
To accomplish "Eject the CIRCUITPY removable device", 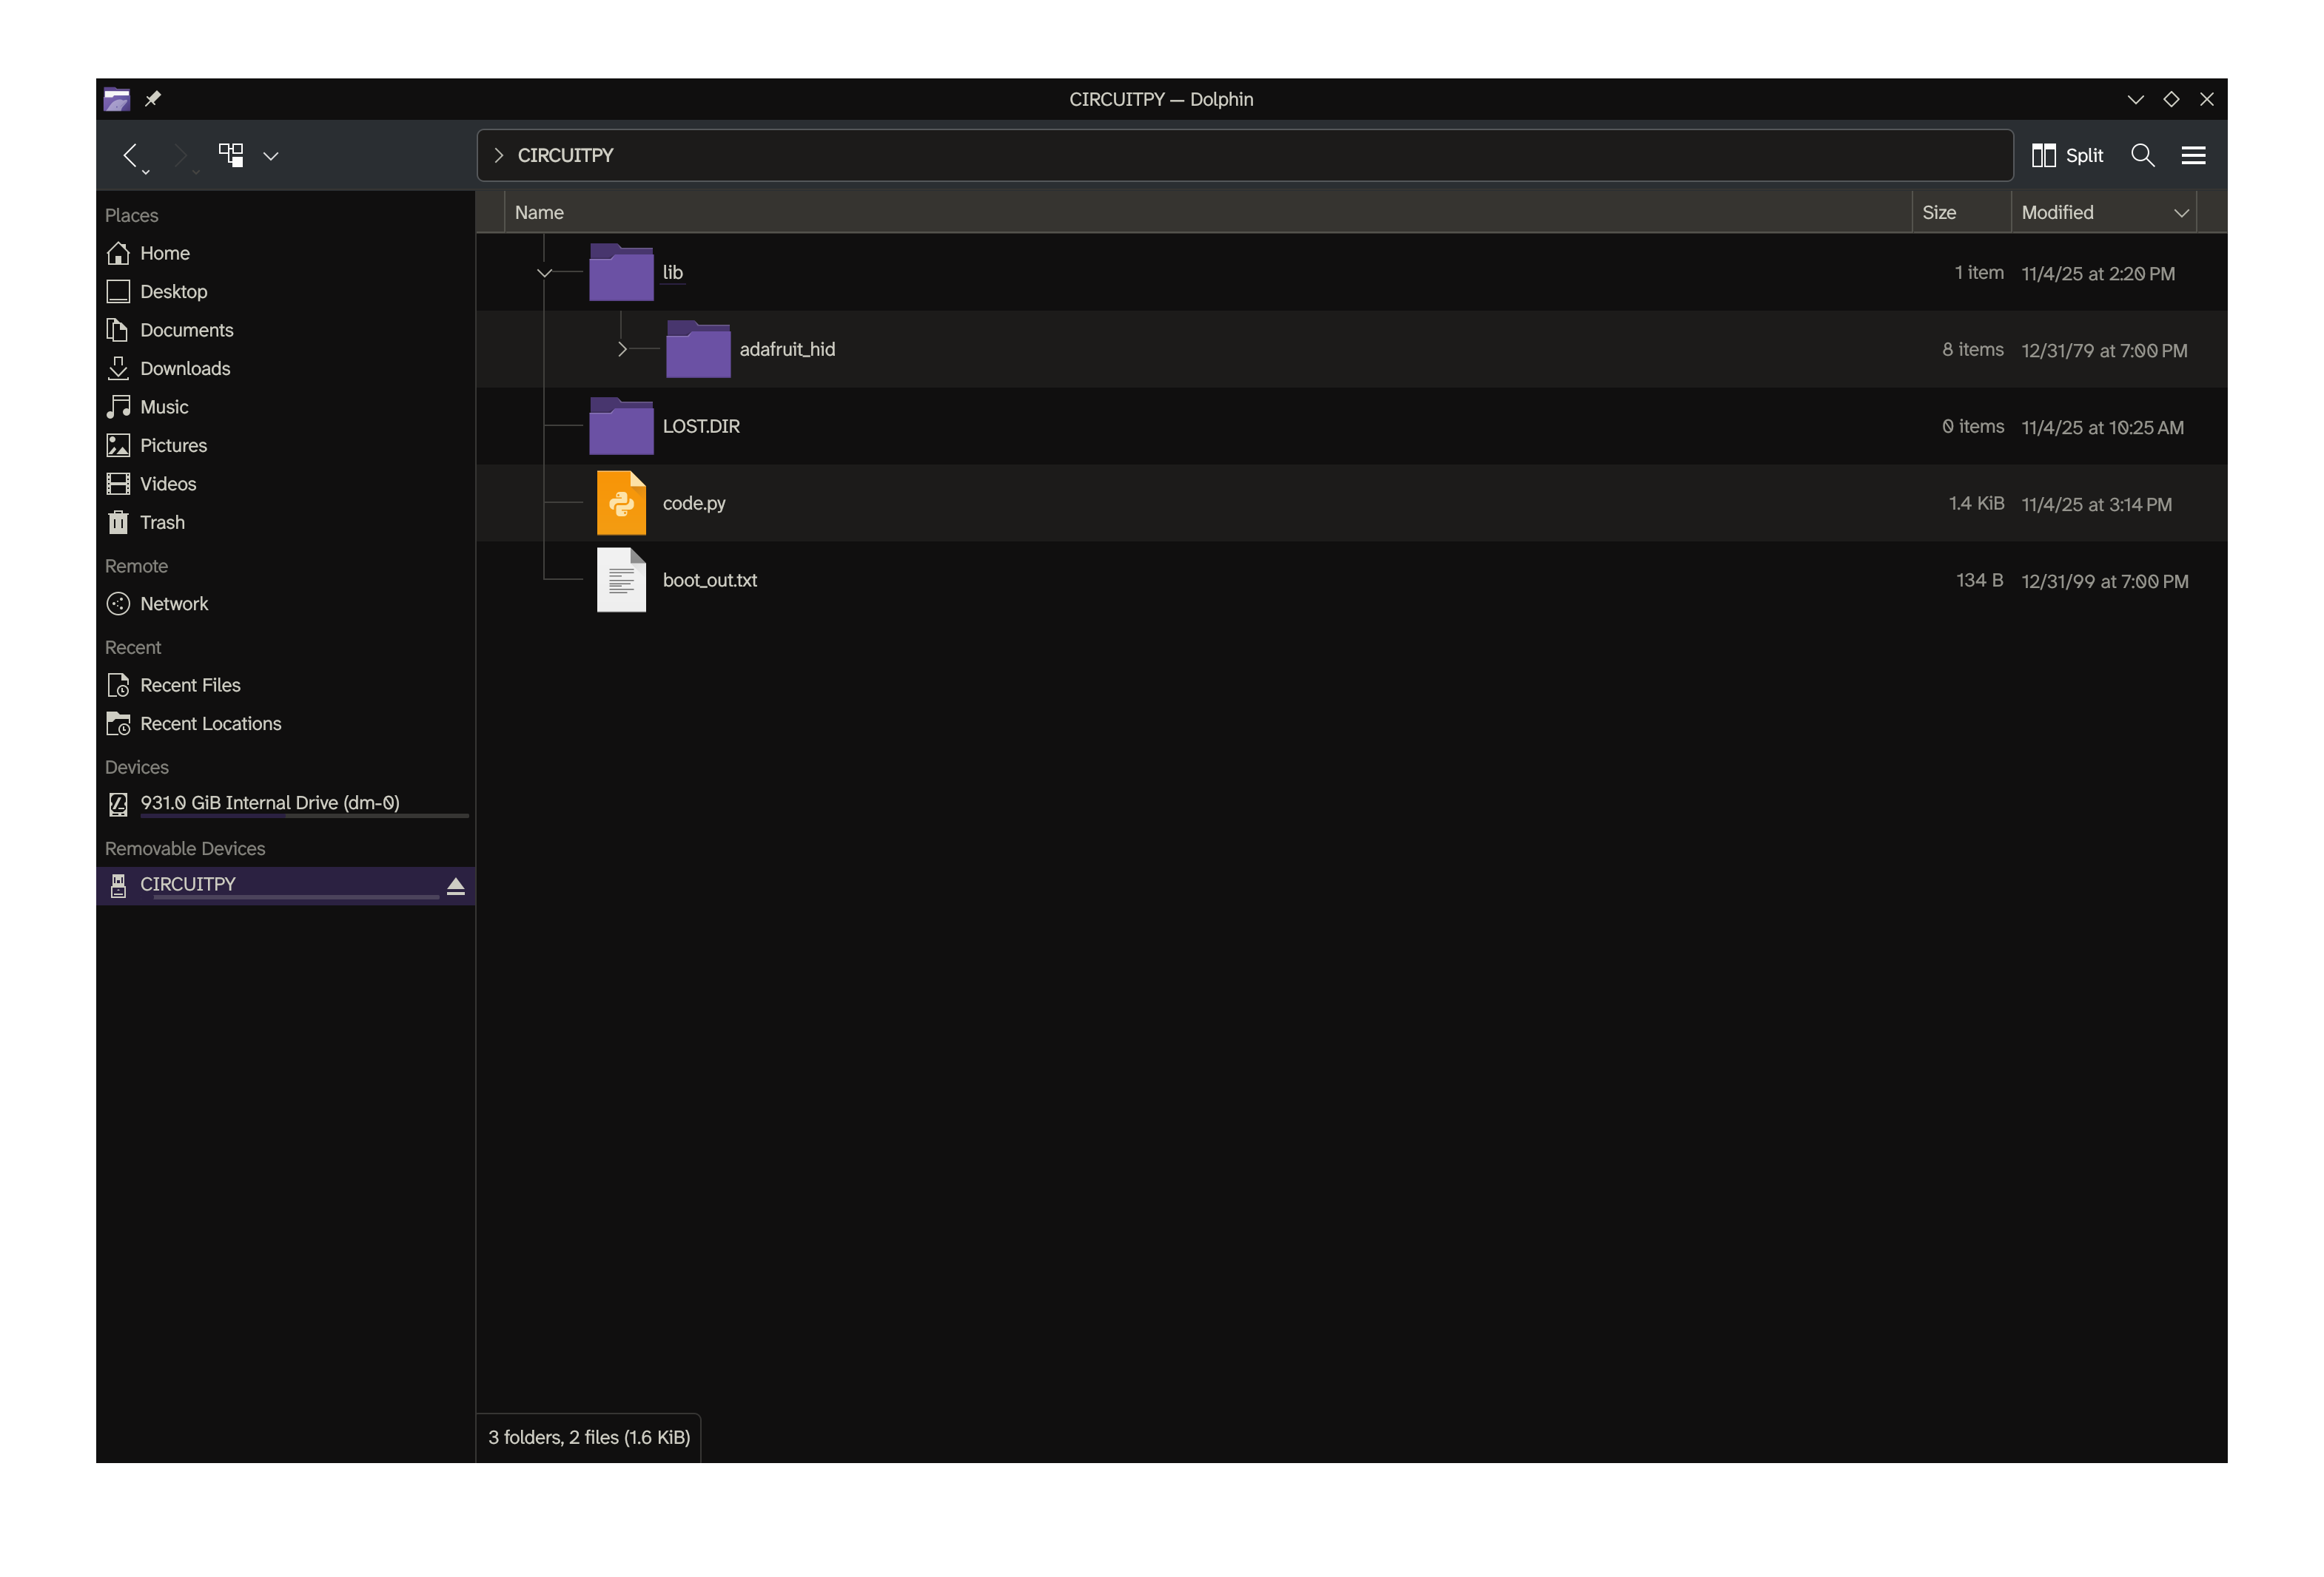I will (456, 885).
